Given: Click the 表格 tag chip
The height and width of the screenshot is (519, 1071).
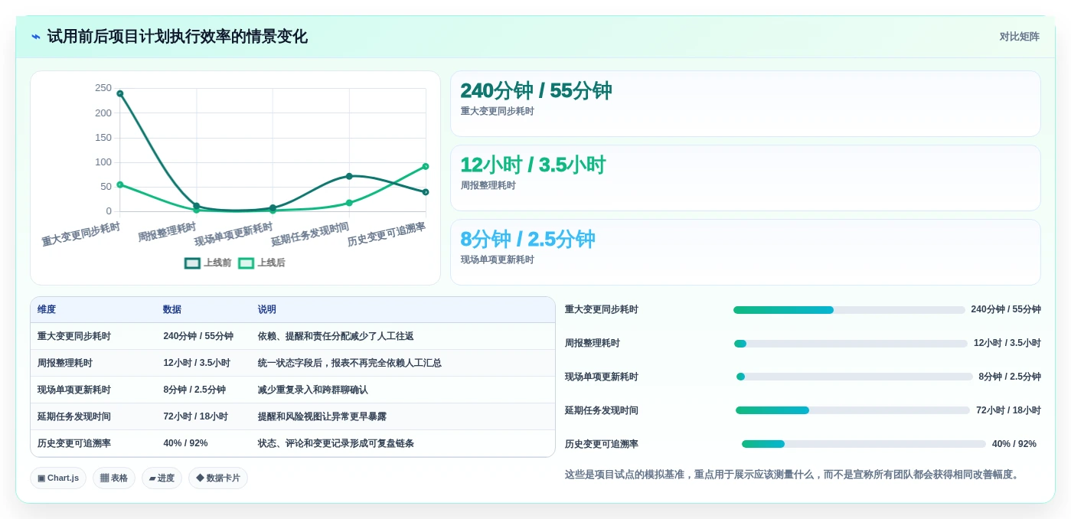Looking at the screenshot, I should coord(114,478).
